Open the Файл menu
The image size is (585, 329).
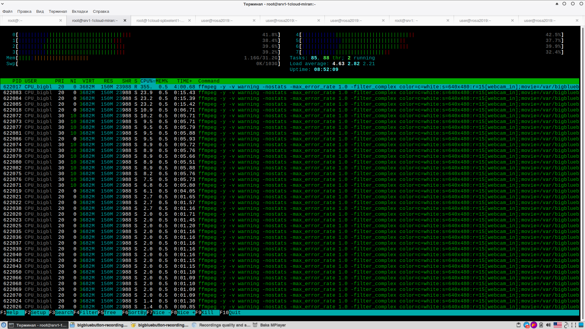(x=7, y=11)
